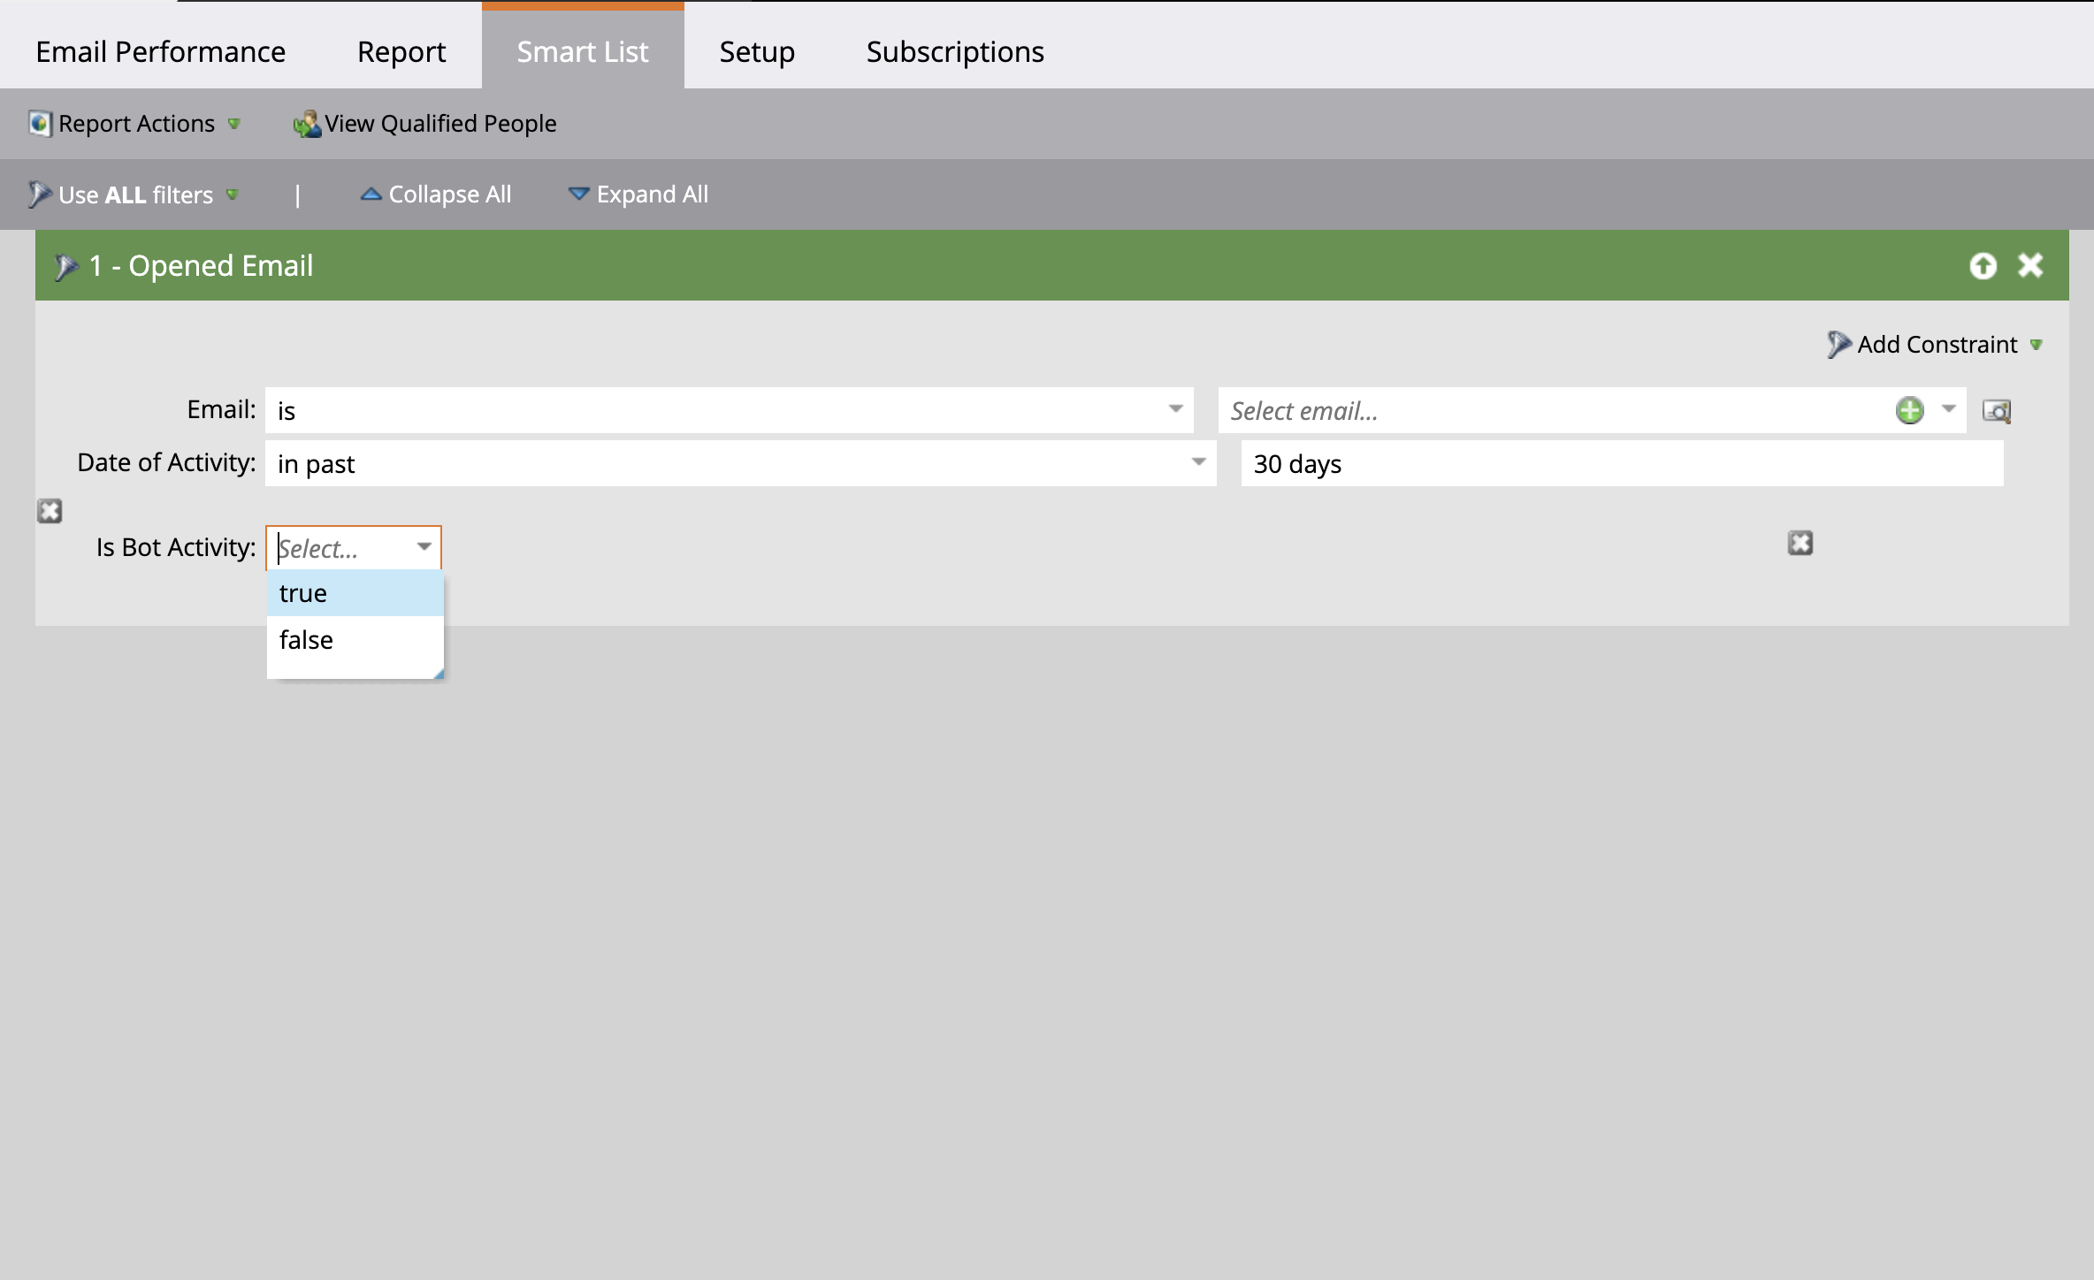The width and height of the screenshot is (2094, 1280).
Task: Click Collapse All filters
Action: pos(436,194)
